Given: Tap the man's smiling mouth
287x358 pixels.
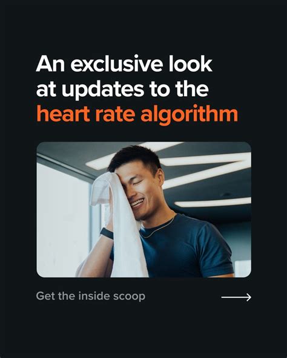Looking at the screenshot, I should (x=137, y=203).
